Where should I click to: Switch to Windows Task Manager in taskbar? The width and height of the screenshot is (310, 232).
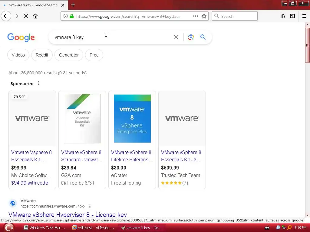tap(44, 228)
